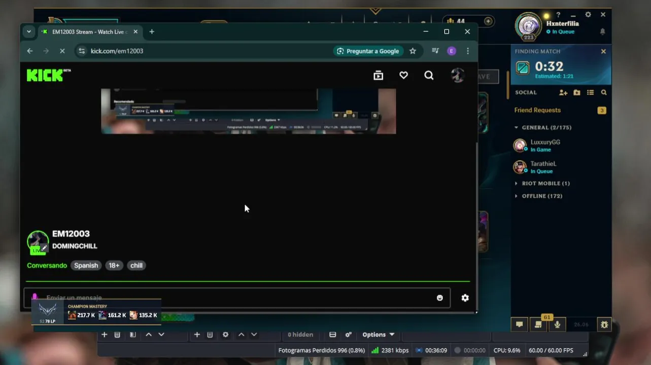Click the Kick chat message input

coord(237,298)
